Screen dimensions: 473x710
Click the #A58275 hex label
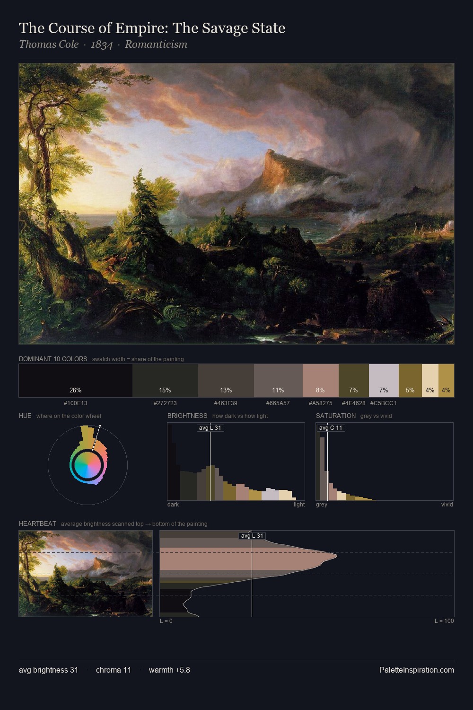coord(320,403)
